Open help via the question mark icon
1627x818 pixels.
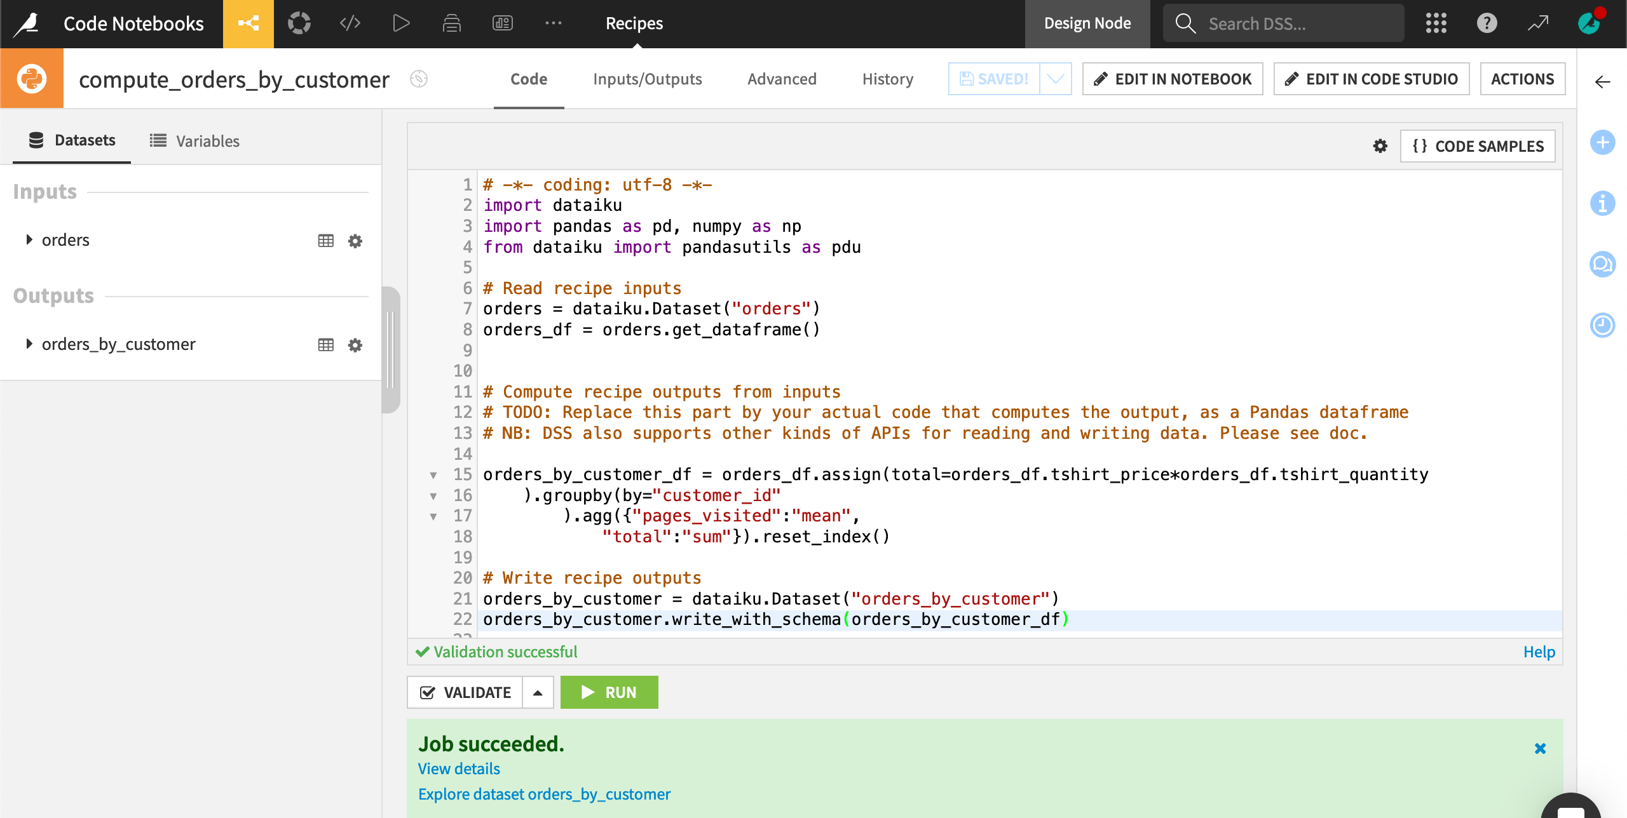click(x=1487, y=23)
